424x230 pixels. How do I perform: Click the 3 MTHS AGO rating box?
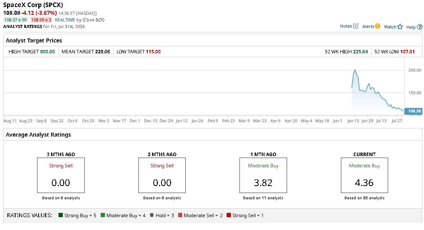point(61,175)
